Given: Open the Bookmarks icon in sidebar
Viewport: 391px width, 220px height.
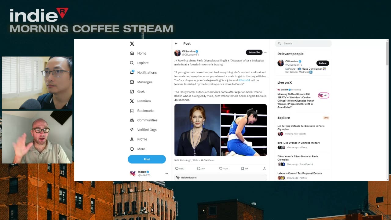Looking at the screenshot, I should 132,111.
